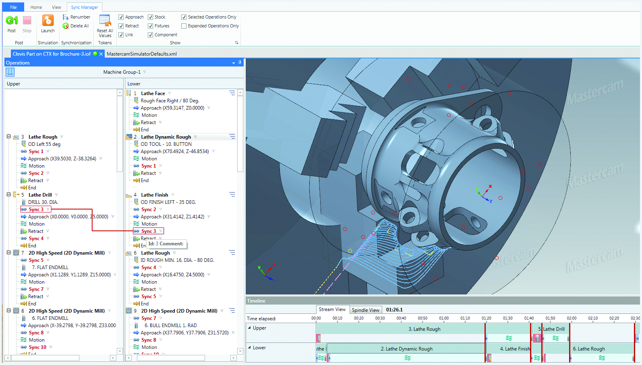Click the sync layout icon under Operations
The width and height of the screenshot is (642, 365).
pos(10,72)
